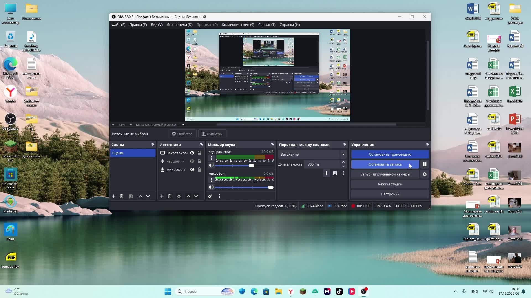The height and width of the screenshot is (298, 531).
Task: Mute the Звук раб. стола speaker icon
Action: pyautogui.click(x=211, y=165)
